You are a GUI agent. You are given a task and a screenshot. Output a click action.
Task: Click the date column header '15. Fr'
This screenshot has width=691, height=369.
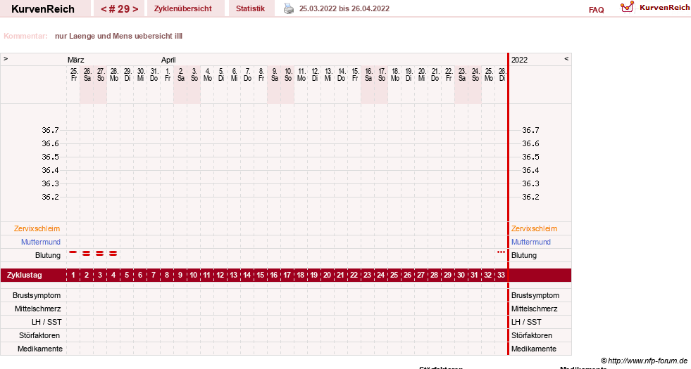coord(355,75)
